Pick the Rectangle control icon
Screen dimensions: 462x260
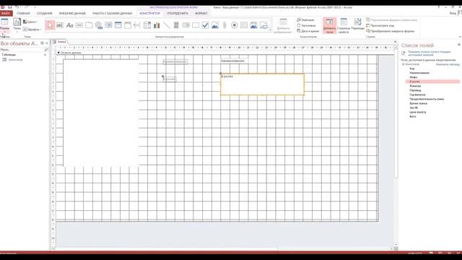(x=196, y=25)
